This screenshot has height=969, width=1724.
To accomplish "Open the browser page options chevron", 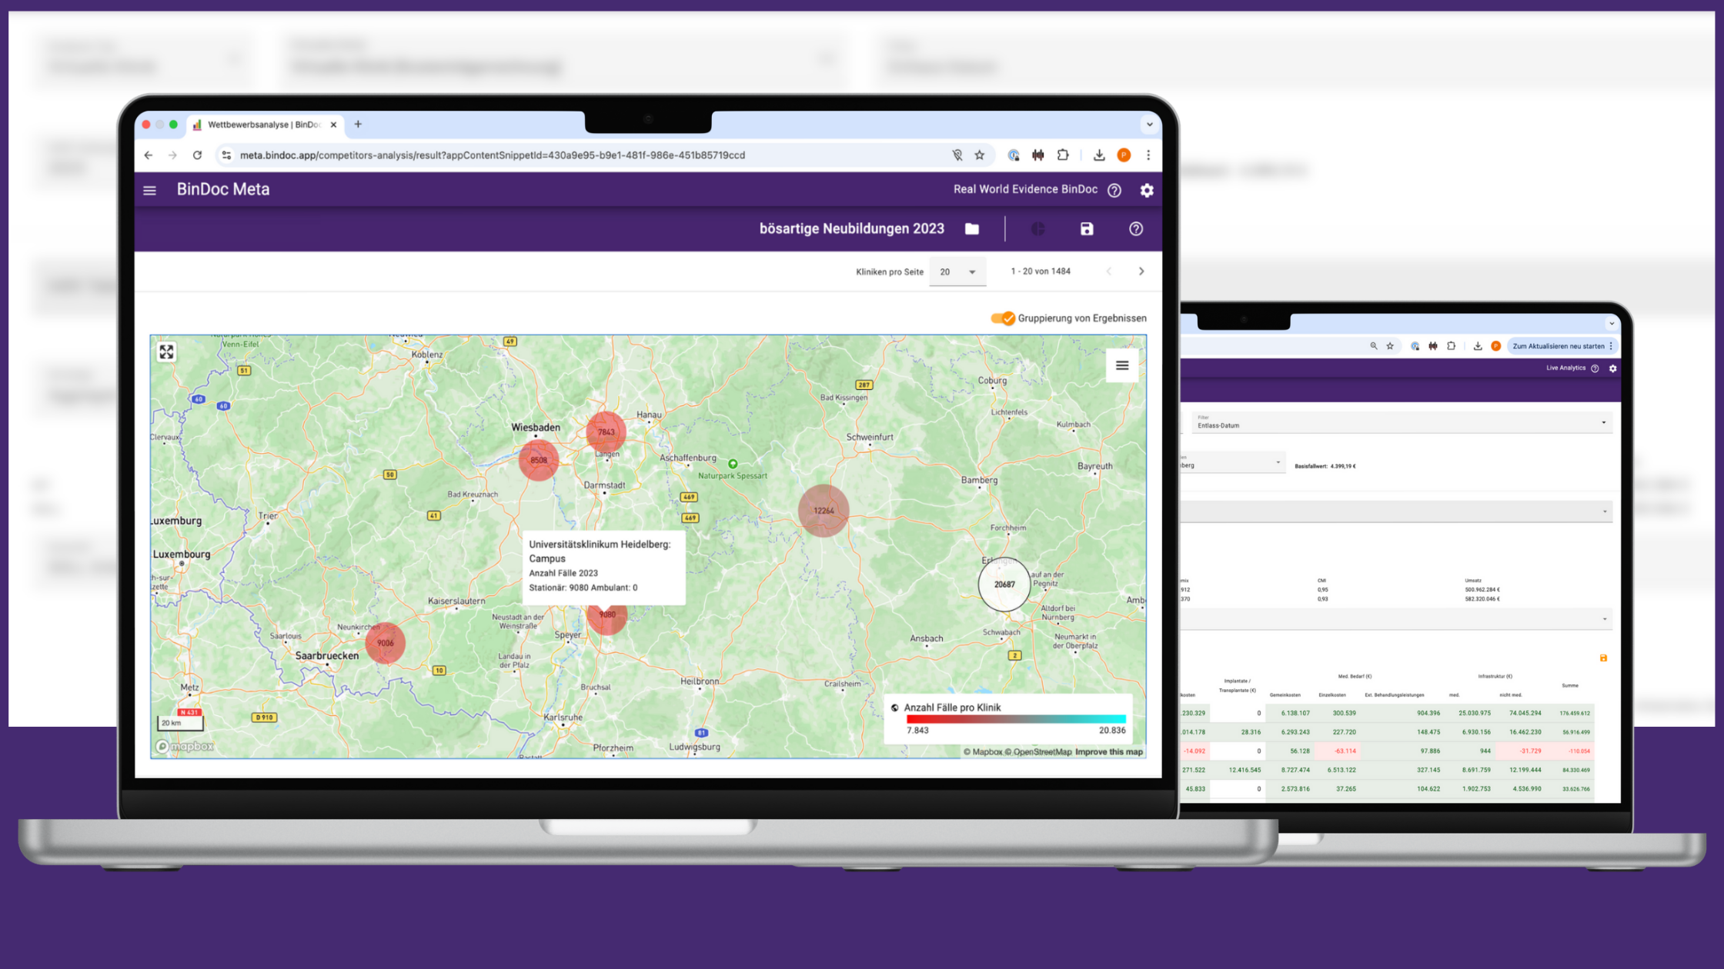I will pos(1149,124).
